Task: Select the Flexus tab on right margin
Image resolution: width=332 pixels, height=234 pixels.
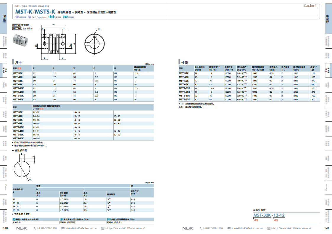Action: pyautogui.click(x=326, y=187)
